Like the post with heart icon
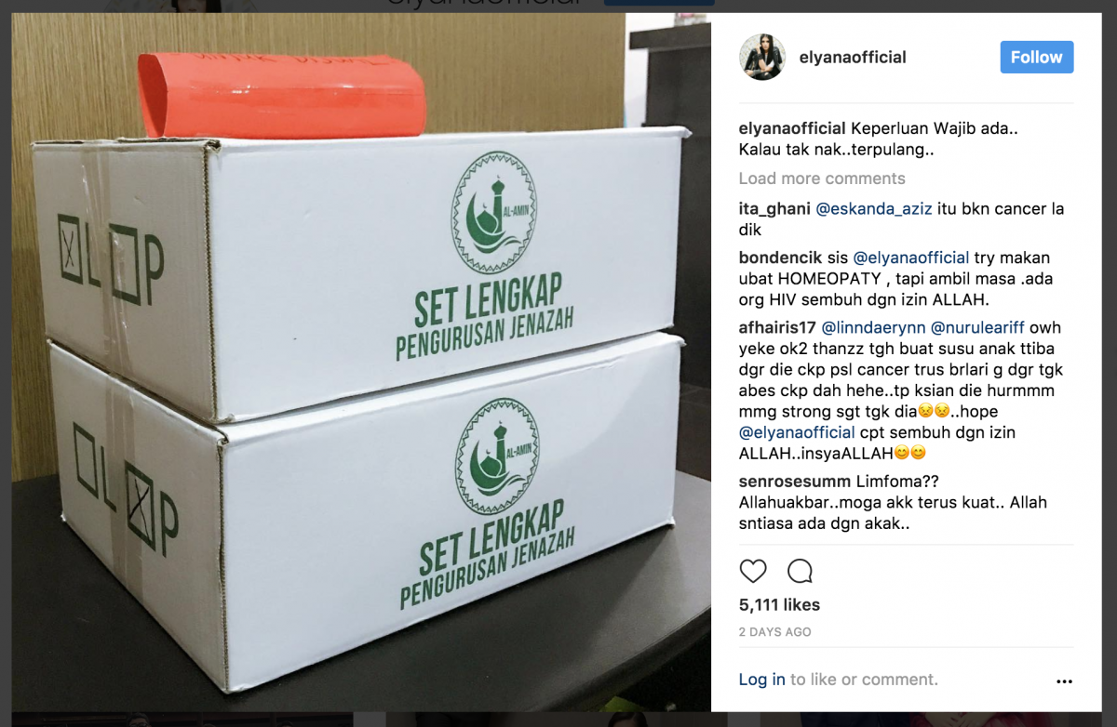This screenshot has height=727, width=1117. [753, 571]
